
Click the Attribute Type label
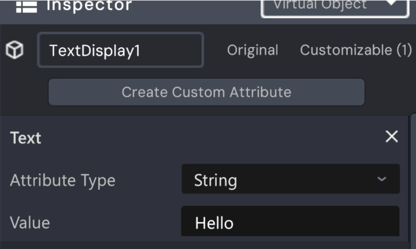63,180
